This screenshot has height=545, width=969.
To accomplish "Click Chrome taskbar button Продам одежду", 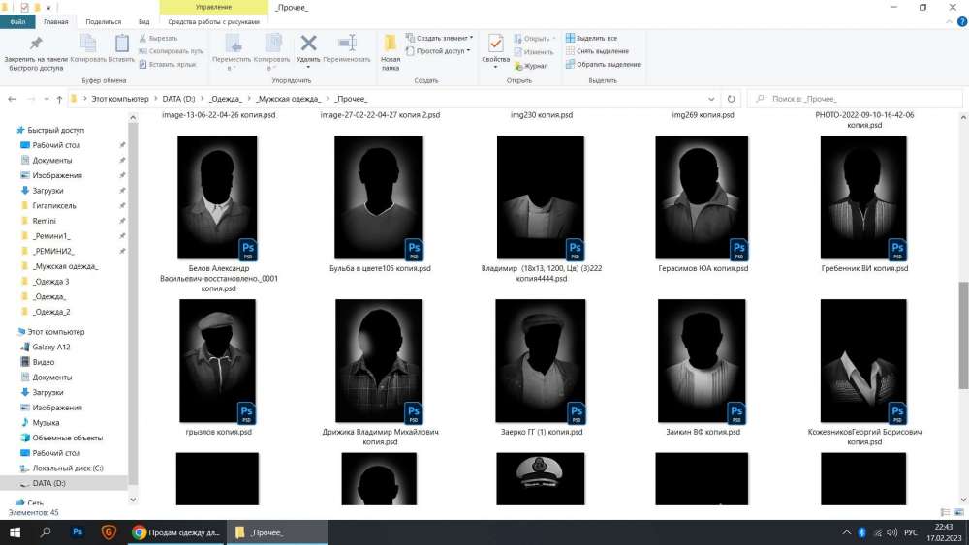I will click(x=176, y=532).
